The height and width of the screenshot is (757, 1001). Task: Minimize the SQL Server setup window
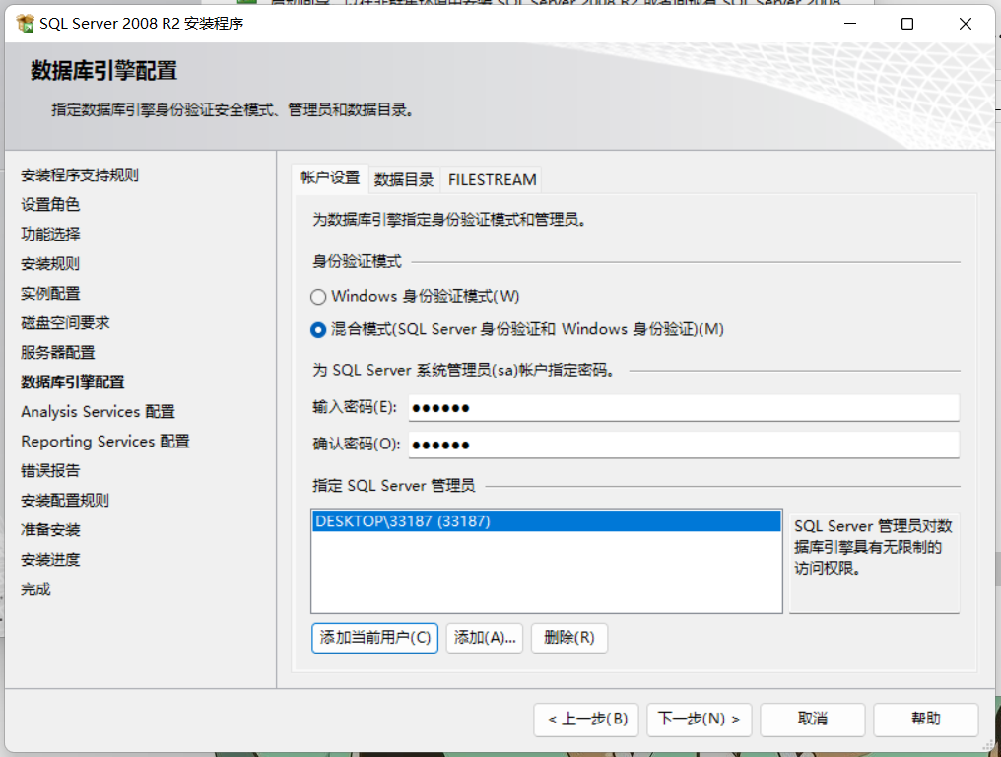[849, 24]
